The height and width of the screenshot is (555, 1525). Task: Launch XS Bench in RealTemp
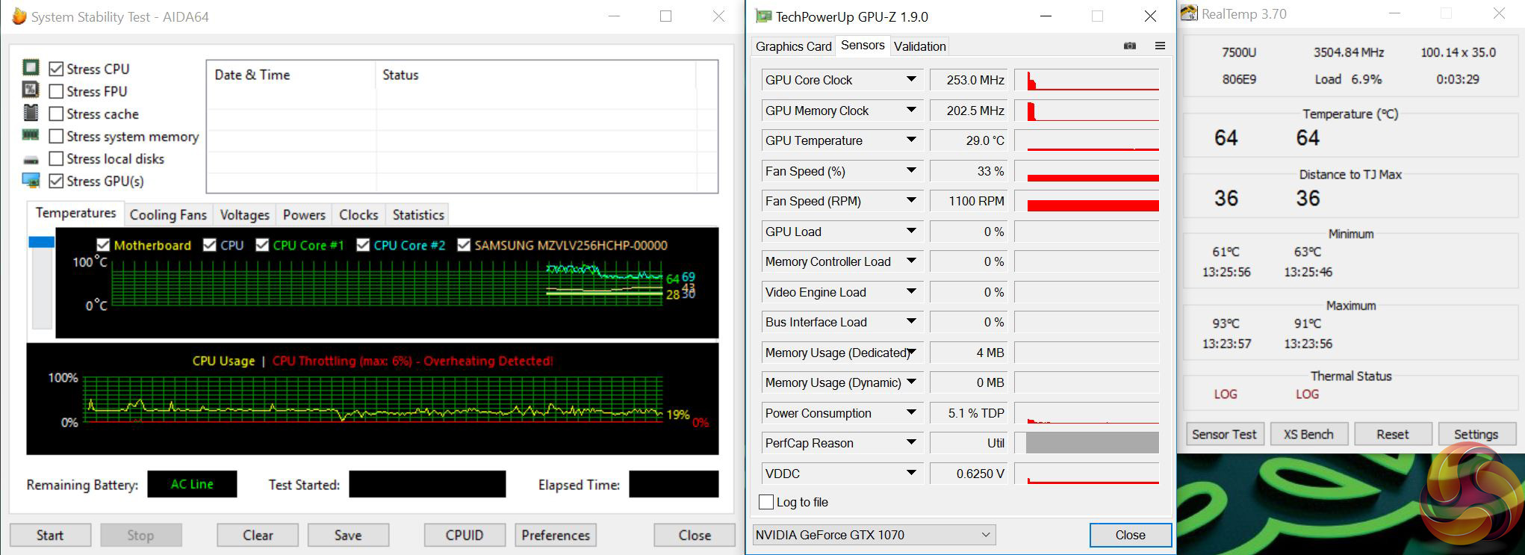point(1308,434)
